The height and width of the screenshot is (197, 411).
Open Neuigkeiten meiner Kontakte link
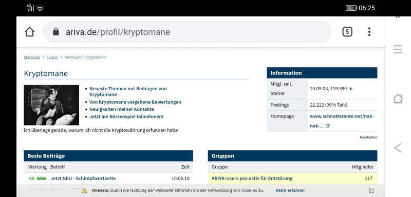tap(122, 109)
